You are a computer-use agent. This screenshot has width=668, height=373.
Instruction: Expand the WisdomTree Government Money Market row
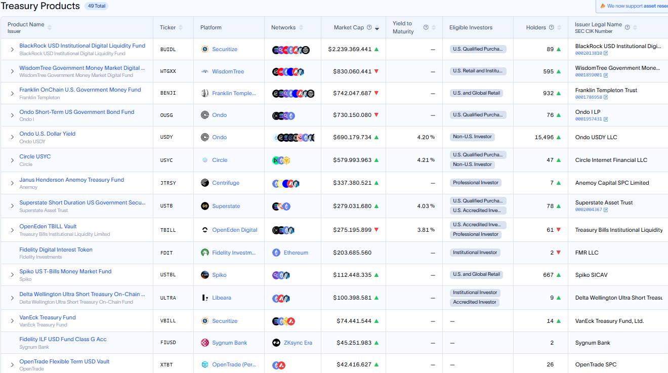[12, 71]
